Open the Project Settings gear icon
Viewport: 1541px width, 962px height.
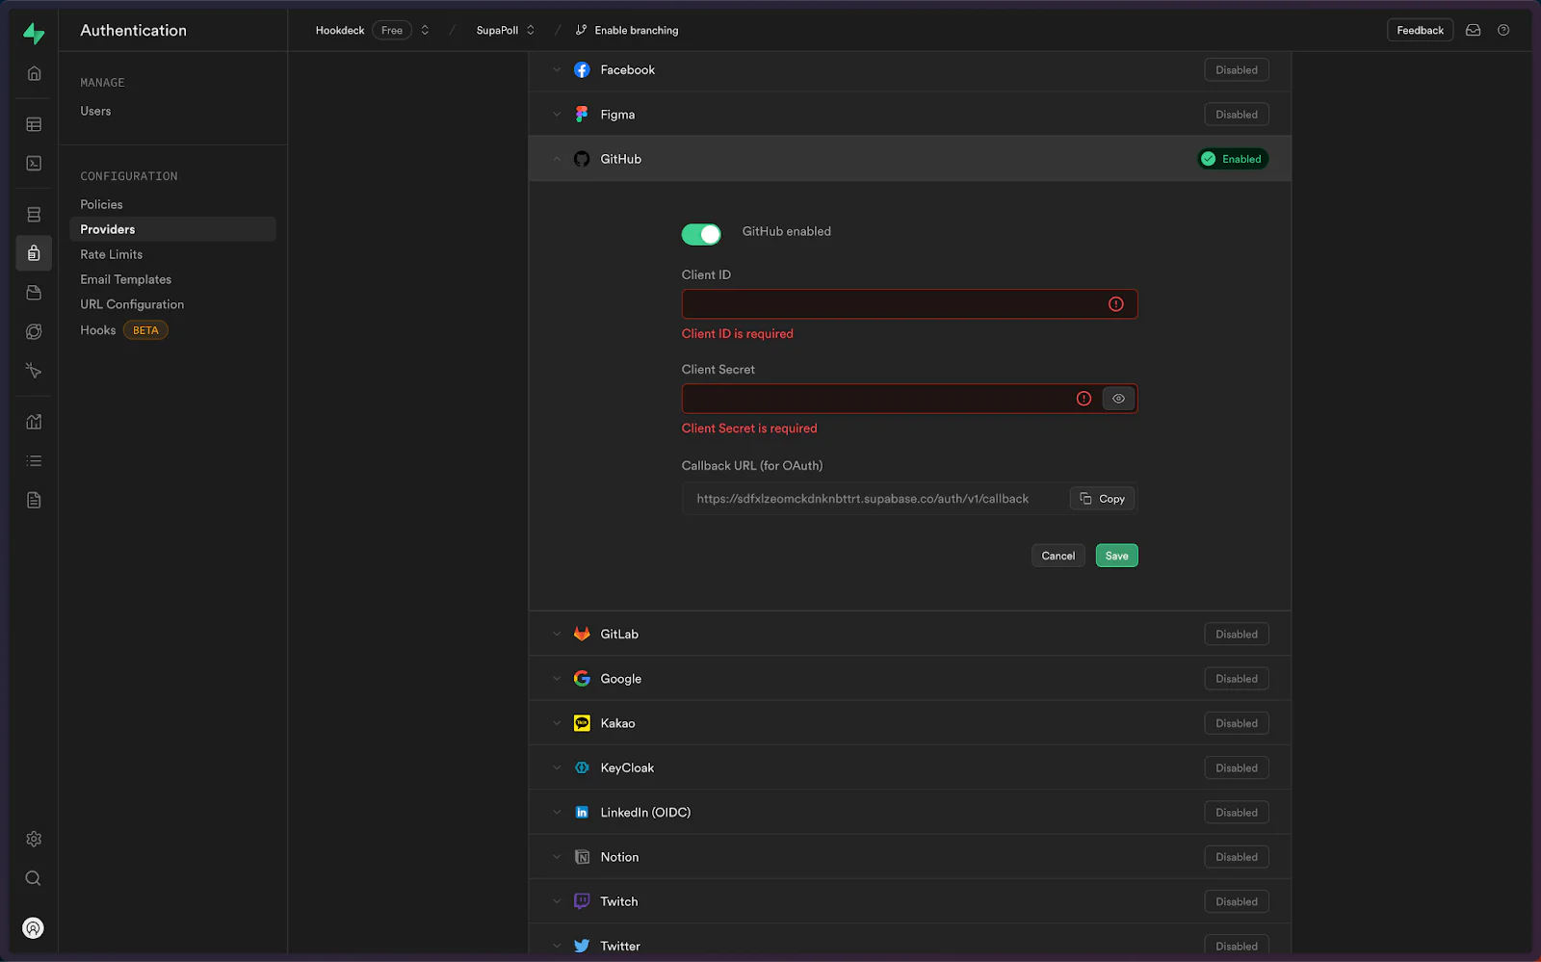pos(34,839)
